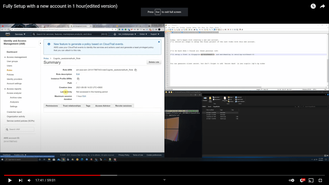Toggle the autoplay switch
Screen dimensions: 329x185
click(291, 180)
